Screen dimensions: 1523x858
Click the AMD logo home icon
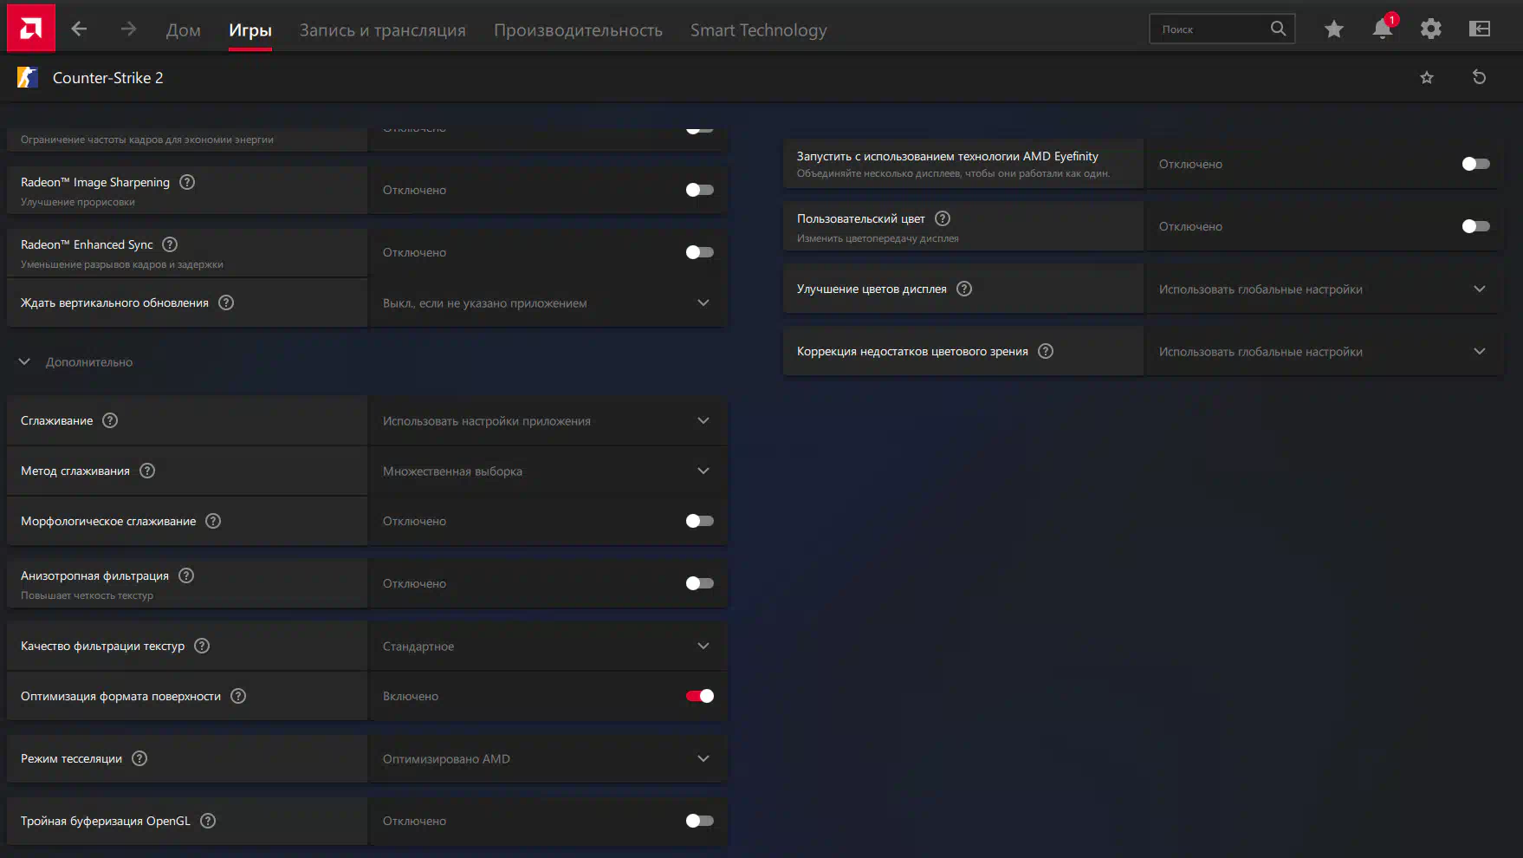coord(31,29)
